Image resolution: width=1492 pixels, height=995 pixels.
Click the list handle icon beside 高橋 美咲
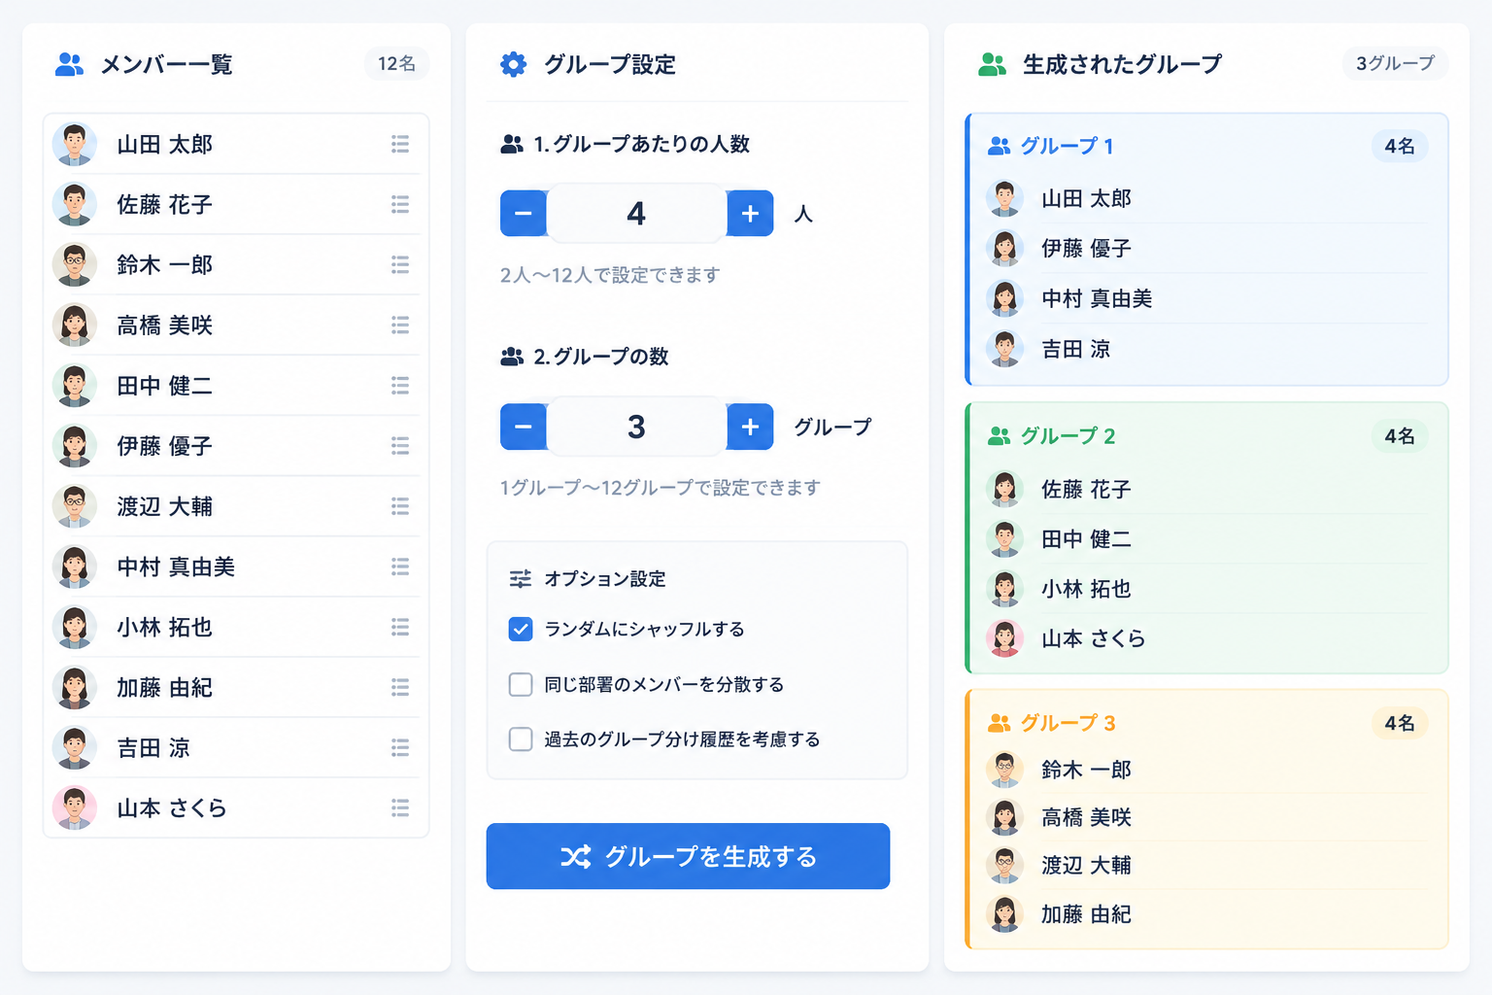click(x=400, y=325)
